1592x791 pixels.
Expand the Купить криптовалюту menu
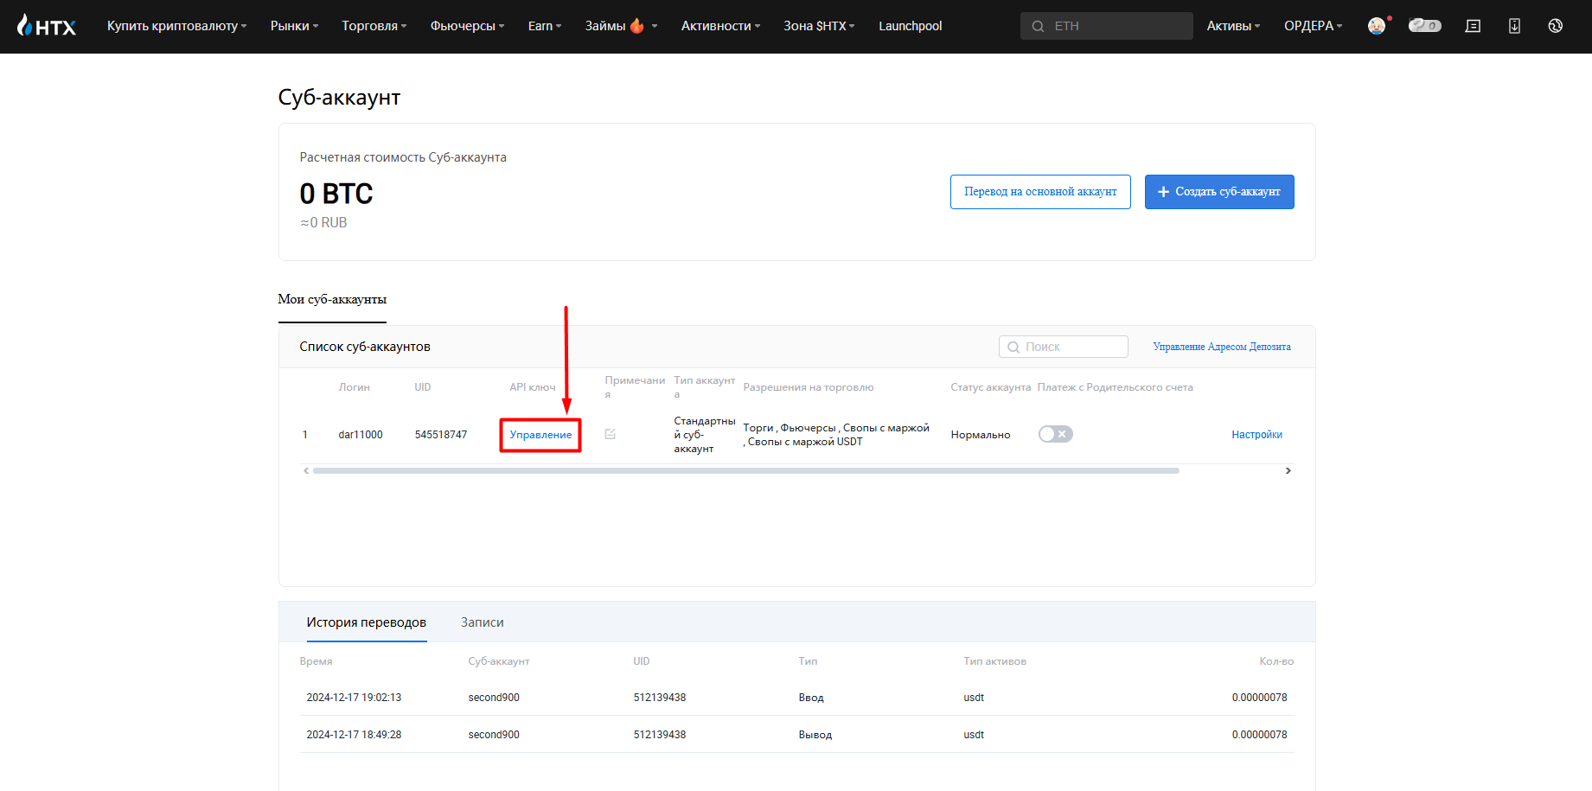(x=176, y=26)
